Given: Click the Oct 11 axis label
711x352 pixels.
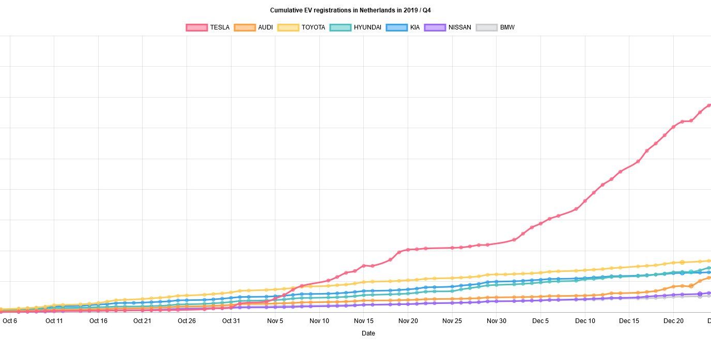Looking at the screenshot, I should pos(54,321).
